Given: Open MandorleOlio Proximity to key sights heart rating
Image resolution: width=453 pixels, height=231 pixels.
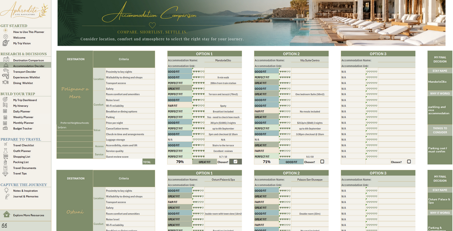Looking at the screenshot, I should (198, 71).
